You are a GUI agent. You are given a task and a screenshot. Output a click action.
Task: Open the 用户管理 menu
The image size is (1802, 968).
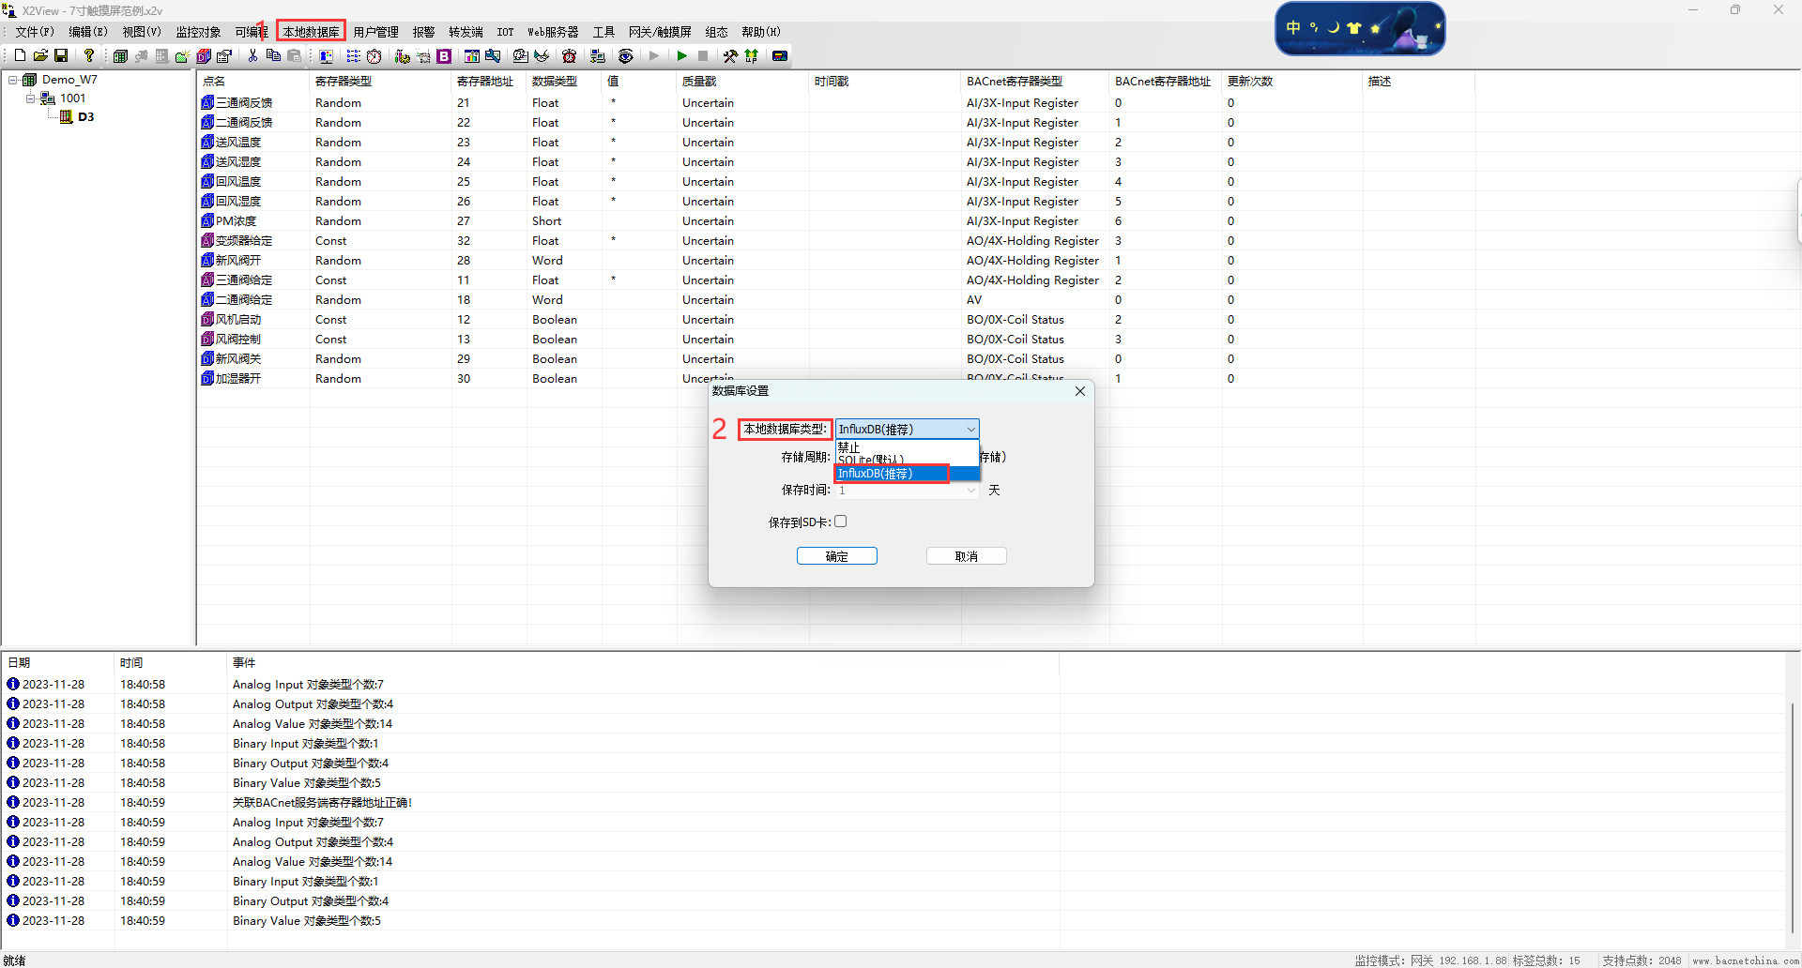click(375, 32)
